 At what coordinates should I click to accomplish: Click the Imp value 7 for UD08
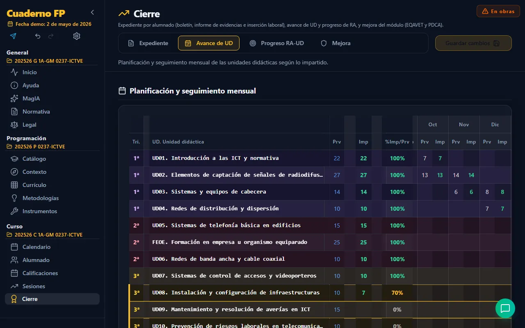click(363, 293)
